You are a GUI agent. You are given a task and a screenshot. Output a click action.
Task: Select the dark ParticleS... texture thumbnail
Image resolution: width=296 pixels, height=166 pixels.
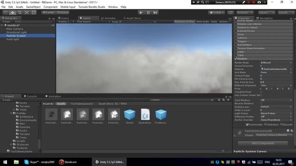tap(51, 114)
